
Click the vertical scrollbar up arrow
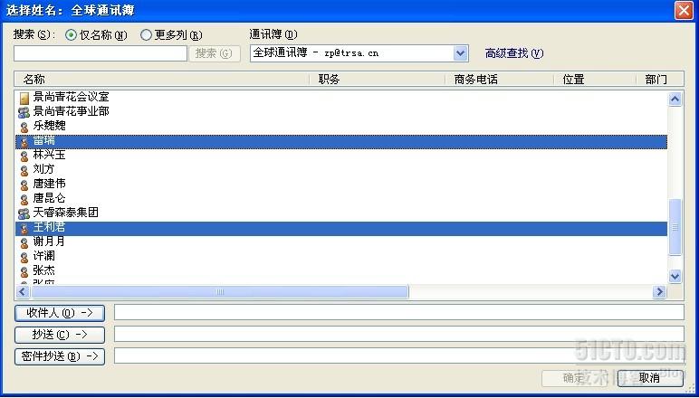point(675,99)
